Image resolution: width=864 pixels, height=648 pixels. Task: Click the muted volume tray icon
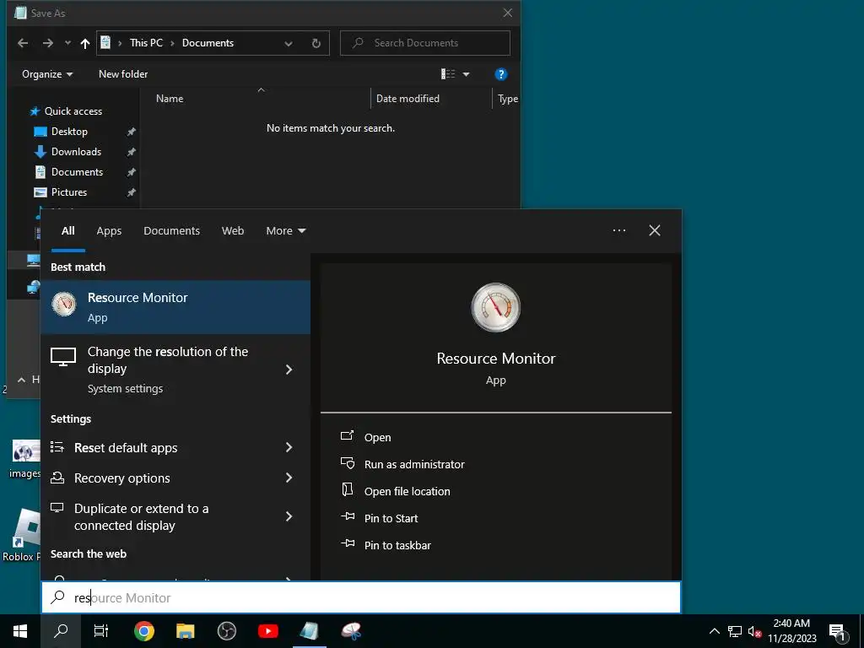[754, 631]
